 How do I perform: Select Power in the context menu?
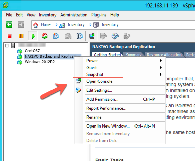(x=120, y=61)
